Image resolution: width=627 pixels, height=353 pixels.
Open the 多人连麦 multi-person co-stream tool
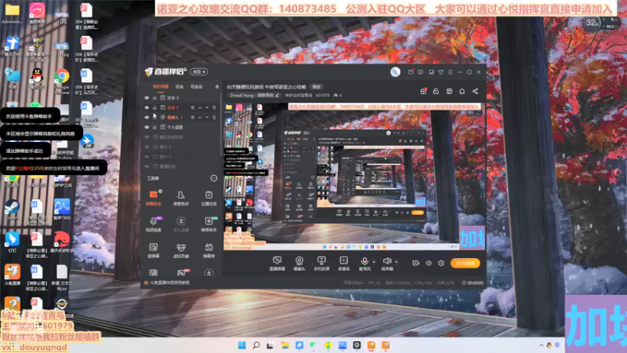(181, 224)
